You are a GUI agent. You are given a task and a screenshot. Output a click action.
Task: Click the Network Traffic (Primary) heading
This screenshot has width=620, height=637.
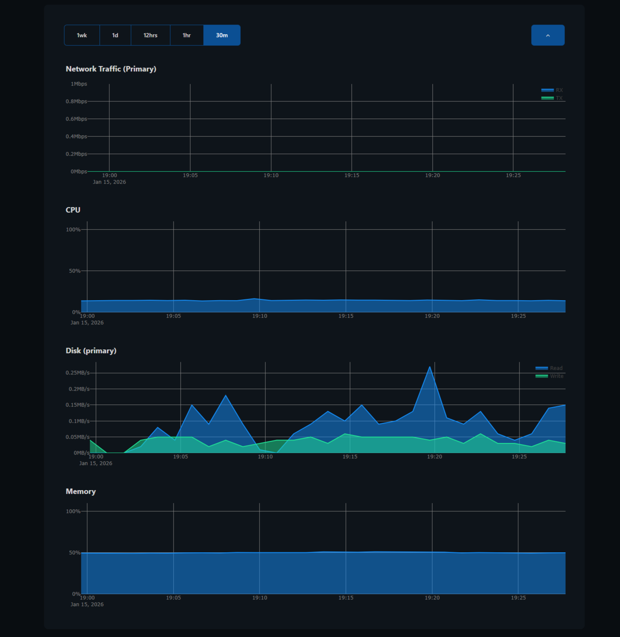coord(111,69)
